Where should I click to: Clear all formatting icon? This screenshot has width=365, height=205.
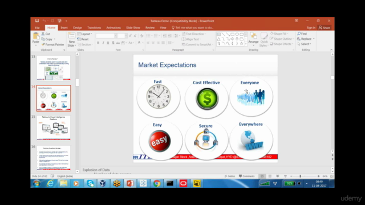141,35
